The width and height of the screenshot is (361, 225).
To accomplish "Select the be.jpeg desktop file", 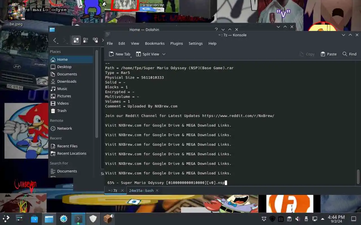I will pyautogui.click(x=16, y=14).
